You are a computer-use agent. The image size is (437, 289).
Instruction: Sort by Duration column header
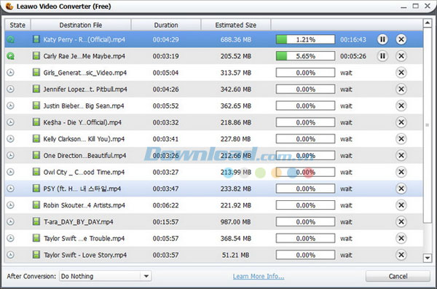click(166, 25)
